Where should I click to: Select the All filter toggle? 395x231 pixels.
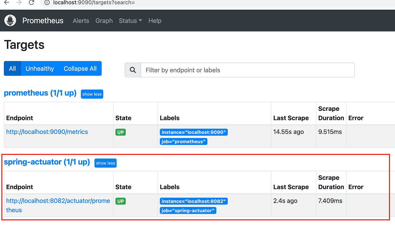click(x=12, y=68)
